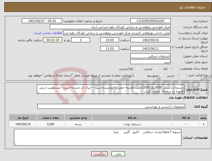Click the بازگشت back button

click(x=99, y=154)
